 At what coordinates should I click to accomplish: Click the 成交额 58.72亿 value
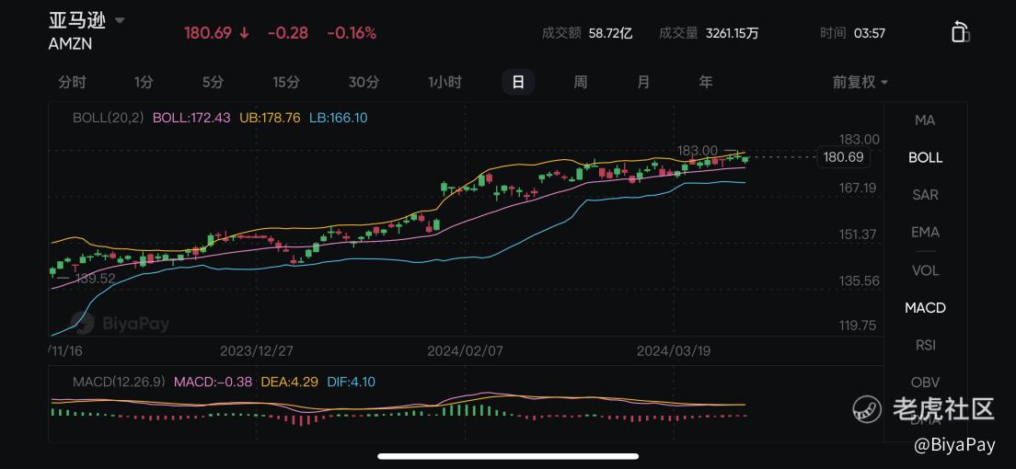[x=610, y=33]
